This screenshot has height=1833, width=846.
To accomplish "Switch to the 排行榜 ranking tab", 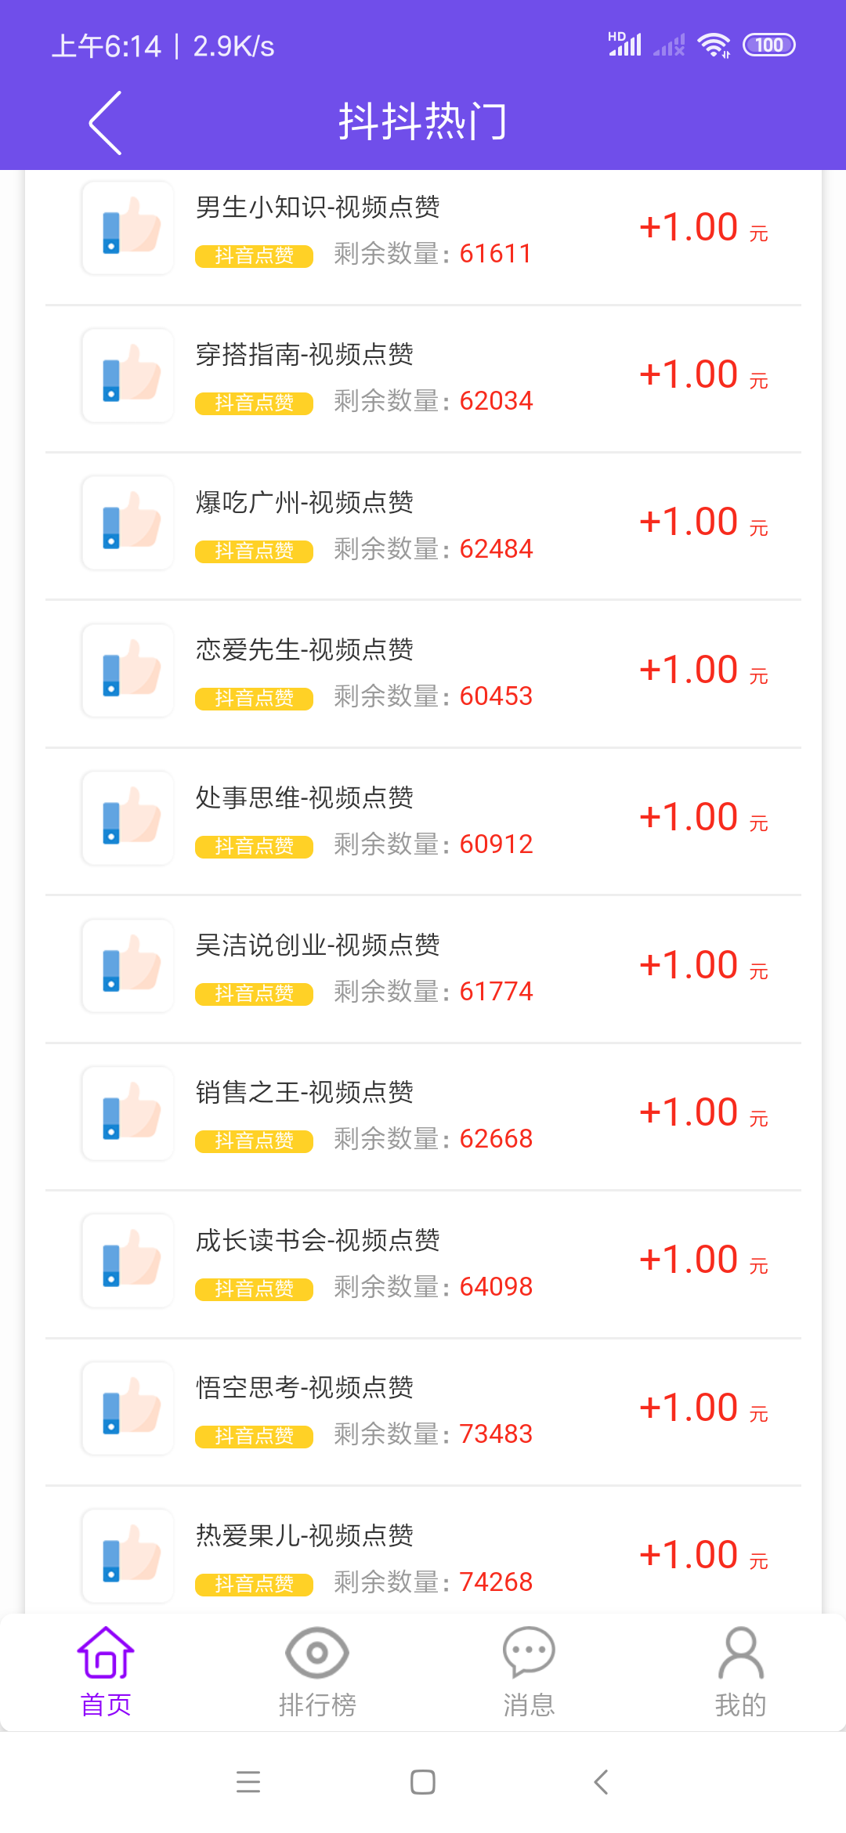I will 317,1671.
